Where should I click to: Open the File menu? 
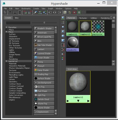click(5, 8)
